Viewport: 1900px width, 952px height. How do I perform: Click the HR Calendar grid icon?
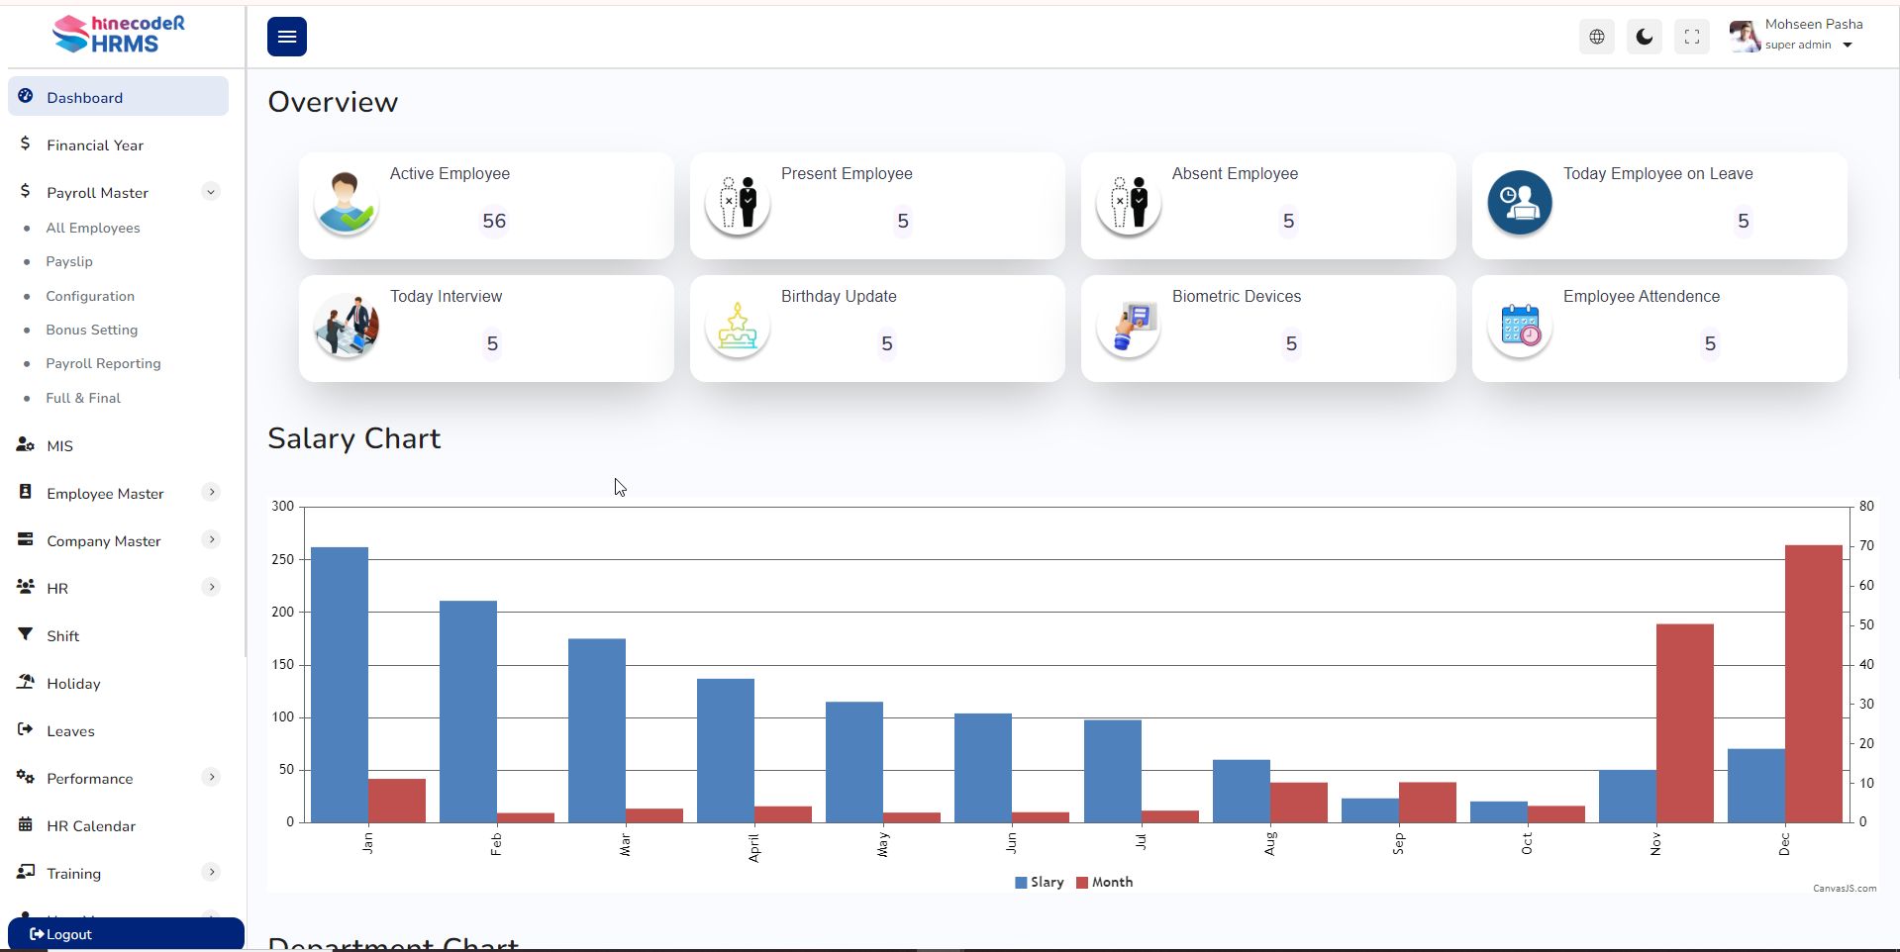[x=26, y=824]
